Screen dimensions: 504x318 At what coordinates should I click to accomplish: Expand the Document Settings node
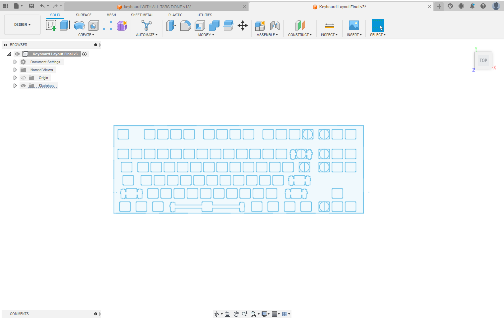[x=15, y=62]
